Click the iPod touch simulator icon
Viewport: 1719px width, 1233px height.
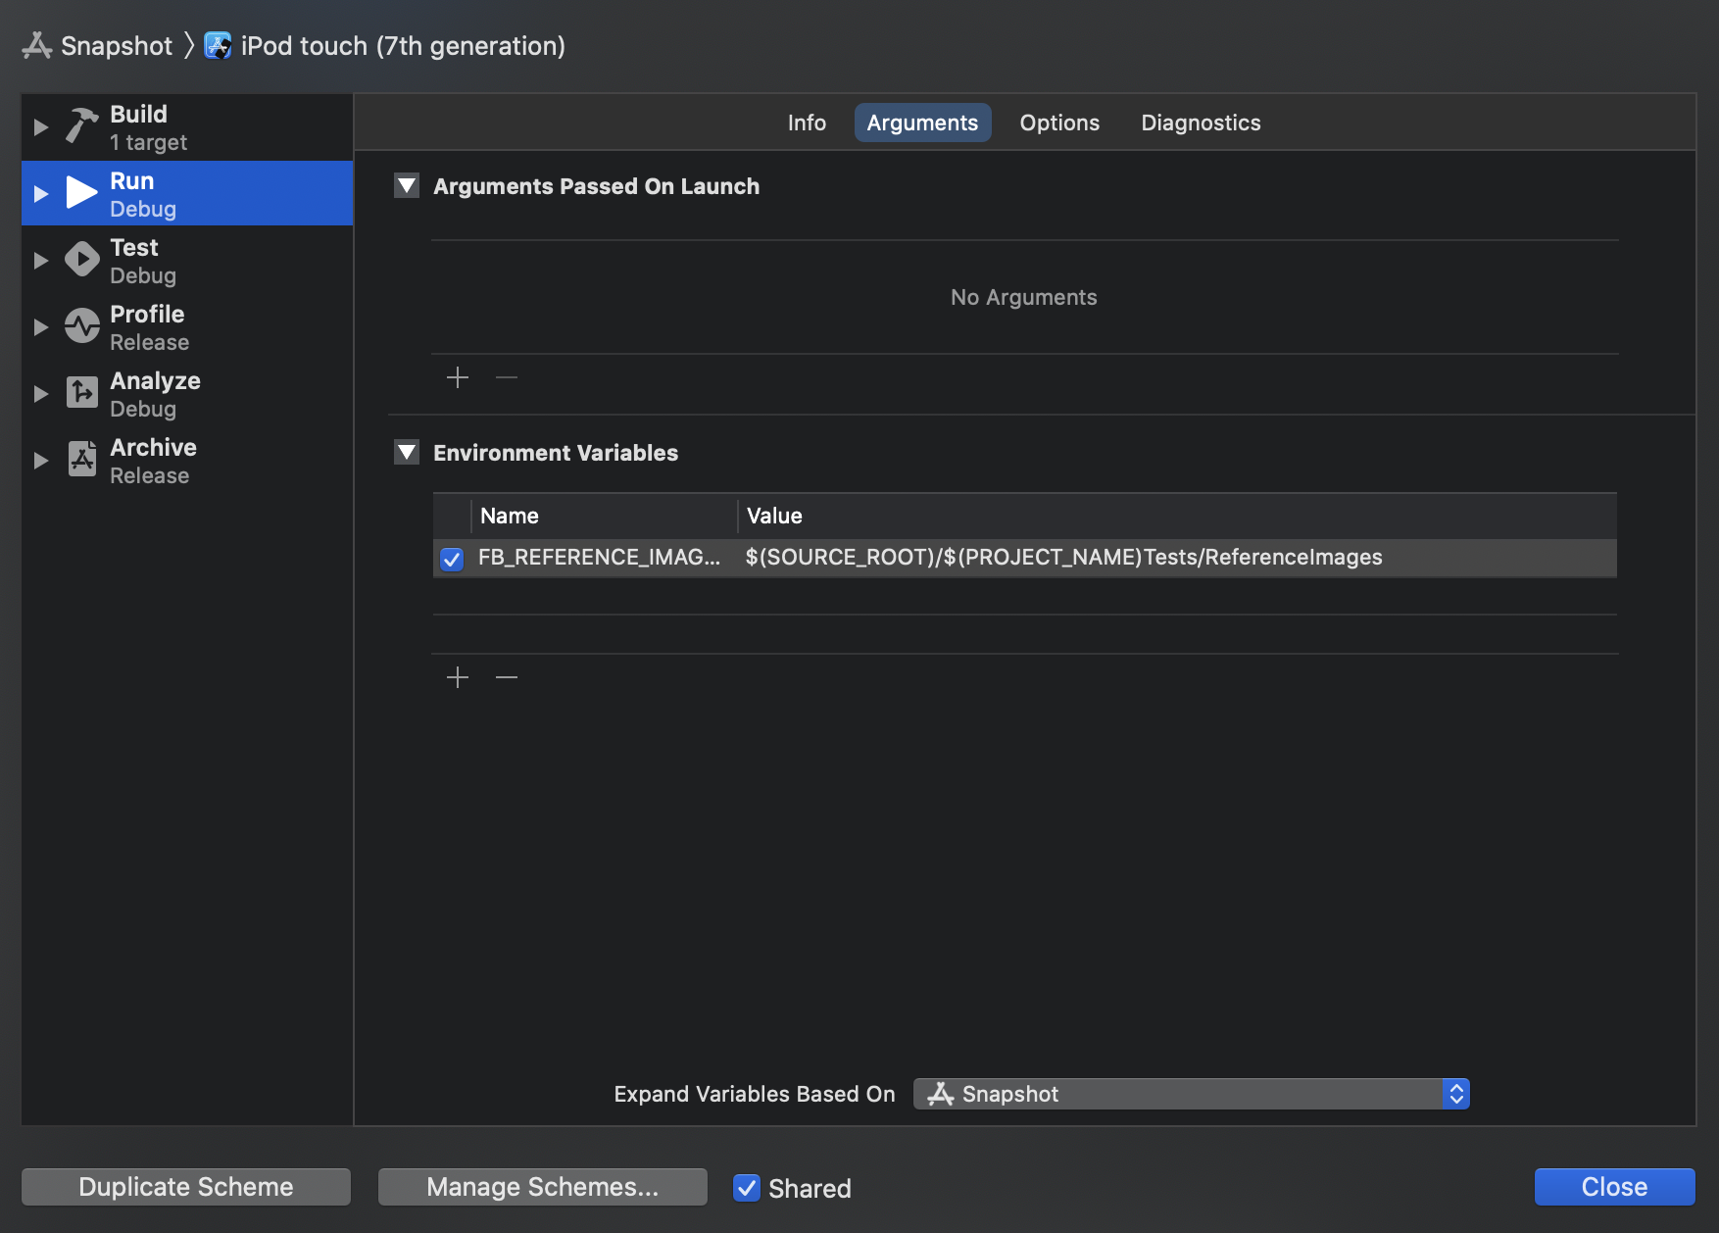(218, 46)
